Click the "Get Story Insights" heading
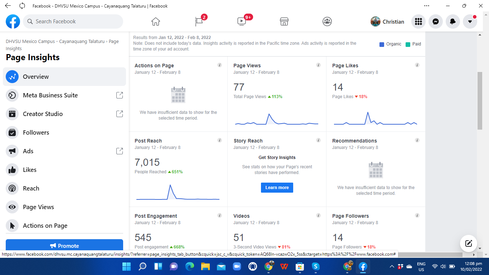The height and width of the screenshot is (275, 489). 277,158
